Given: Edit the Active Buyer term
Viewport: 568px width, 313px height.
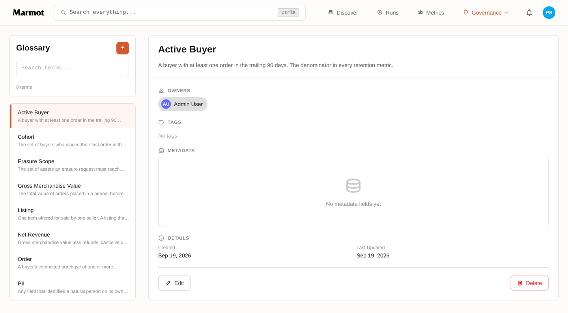Looking at the screenshot, I should point(174,283).
